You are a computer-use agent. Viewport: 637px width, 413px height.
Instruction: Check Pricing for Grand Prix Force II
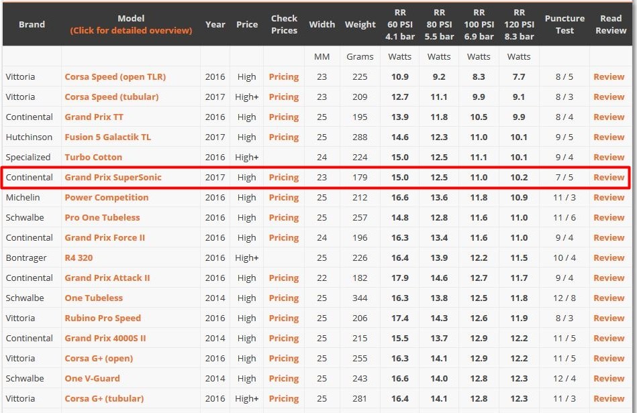[x=283, y=238]
